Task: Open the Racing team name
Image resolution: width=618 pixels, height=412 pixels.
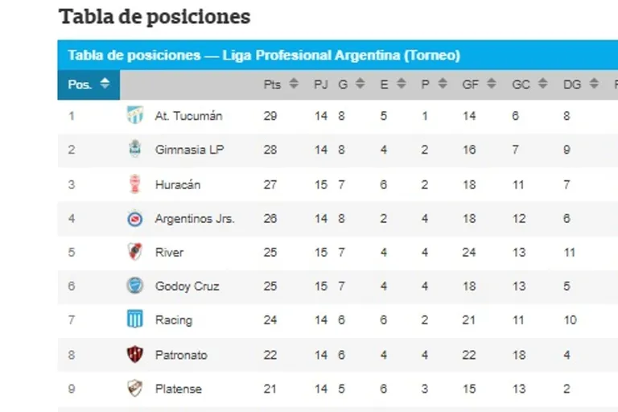Action: [174, 319]
